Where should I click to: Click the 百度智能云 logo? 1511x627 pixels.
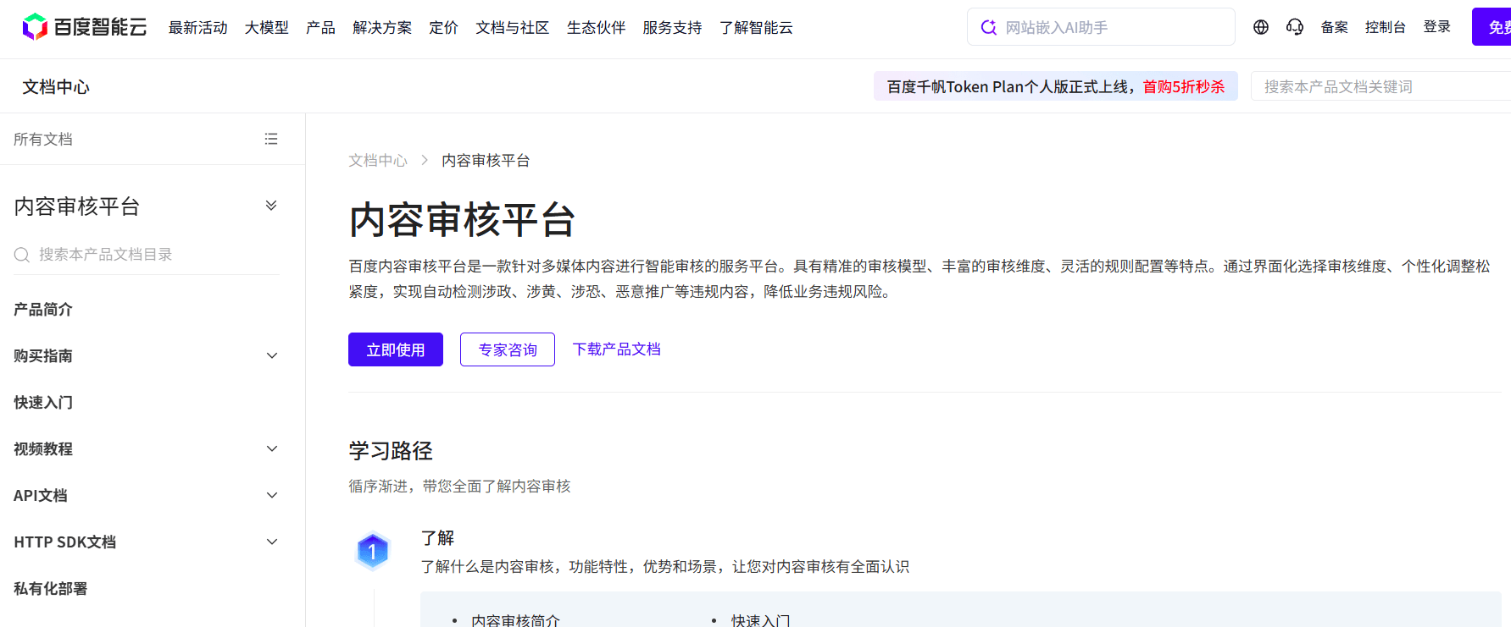tap(84, 27)
